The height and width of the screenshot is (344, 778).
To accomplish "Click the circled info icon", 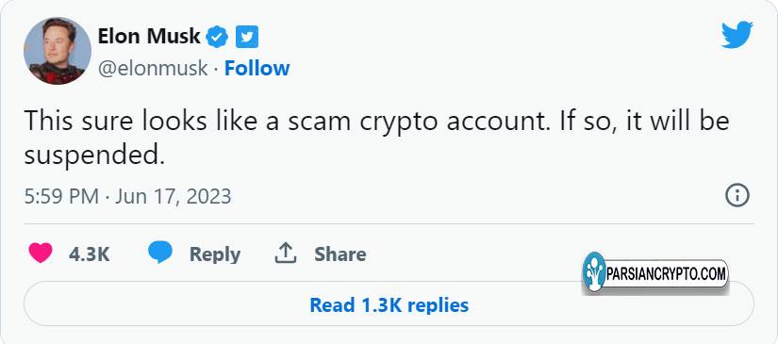I will pos(737,195).
